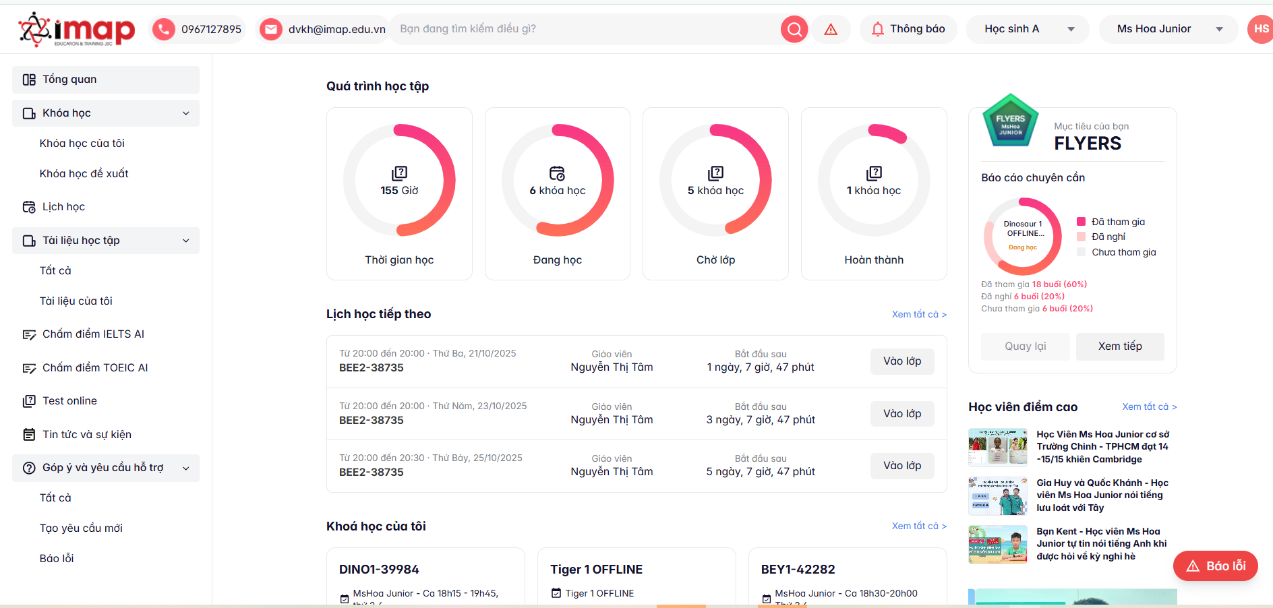
Task: Click the phone number 0967127895
Action: (x=198, y=28)
